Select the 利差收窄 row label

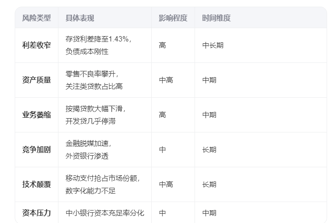tap(37, 45)
